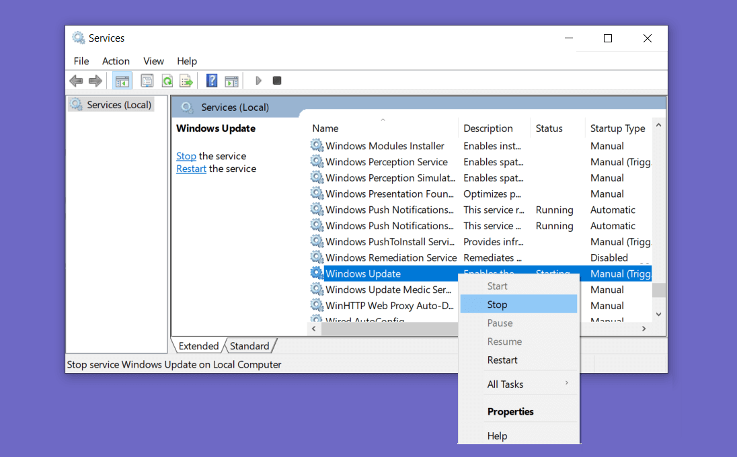Click the status bar text Stop service Windows Update
Viewport: 737px width, 457px height.
[x=174, y=364]
